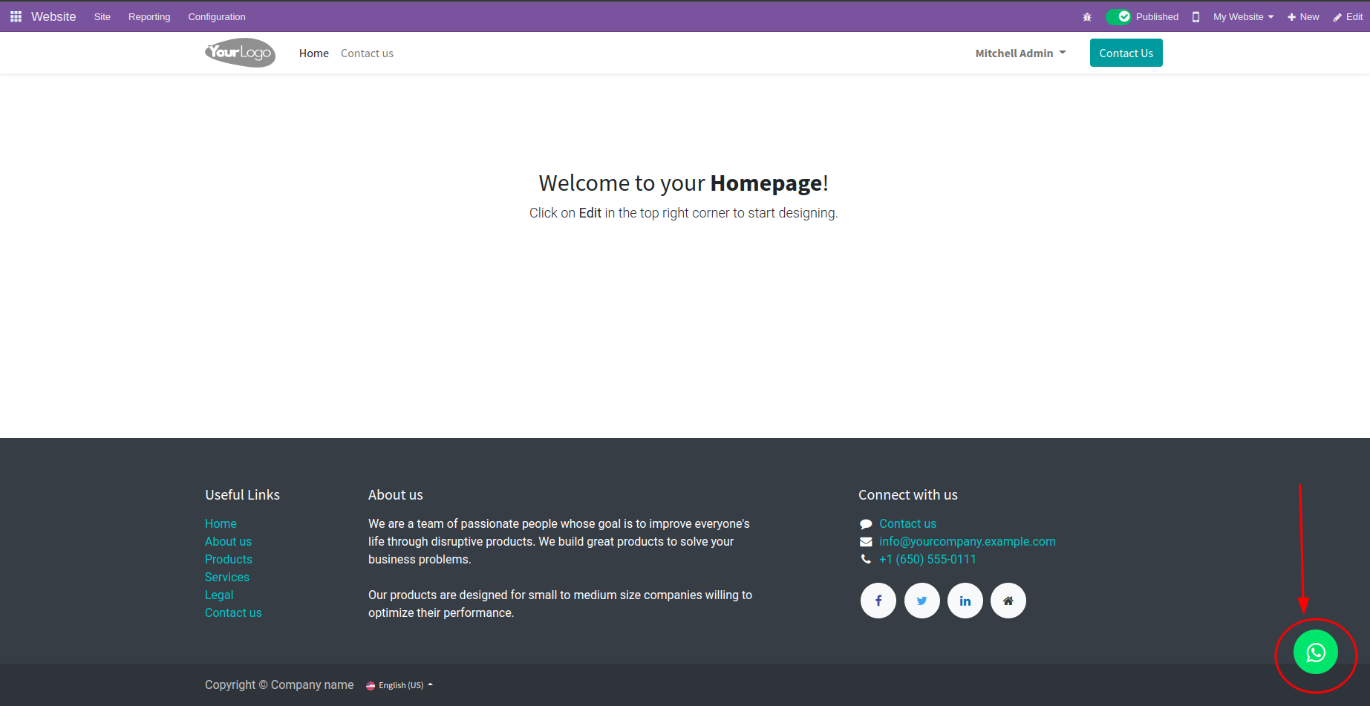1370x706 pixels.
Task: Click the Website app title
Action: (53, 16)
